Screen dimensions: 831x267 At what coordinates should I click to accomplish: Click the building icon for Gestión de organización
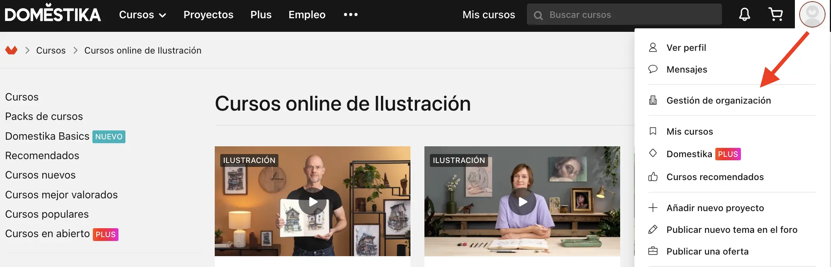[653, 101]
